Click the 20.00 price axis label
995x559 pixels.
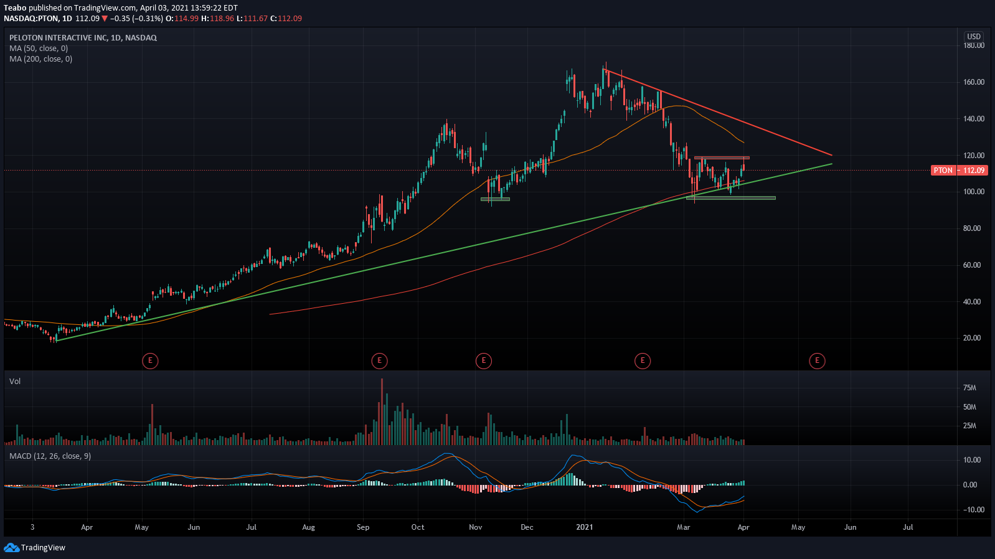pyautogui.click(x=972, y=338)
